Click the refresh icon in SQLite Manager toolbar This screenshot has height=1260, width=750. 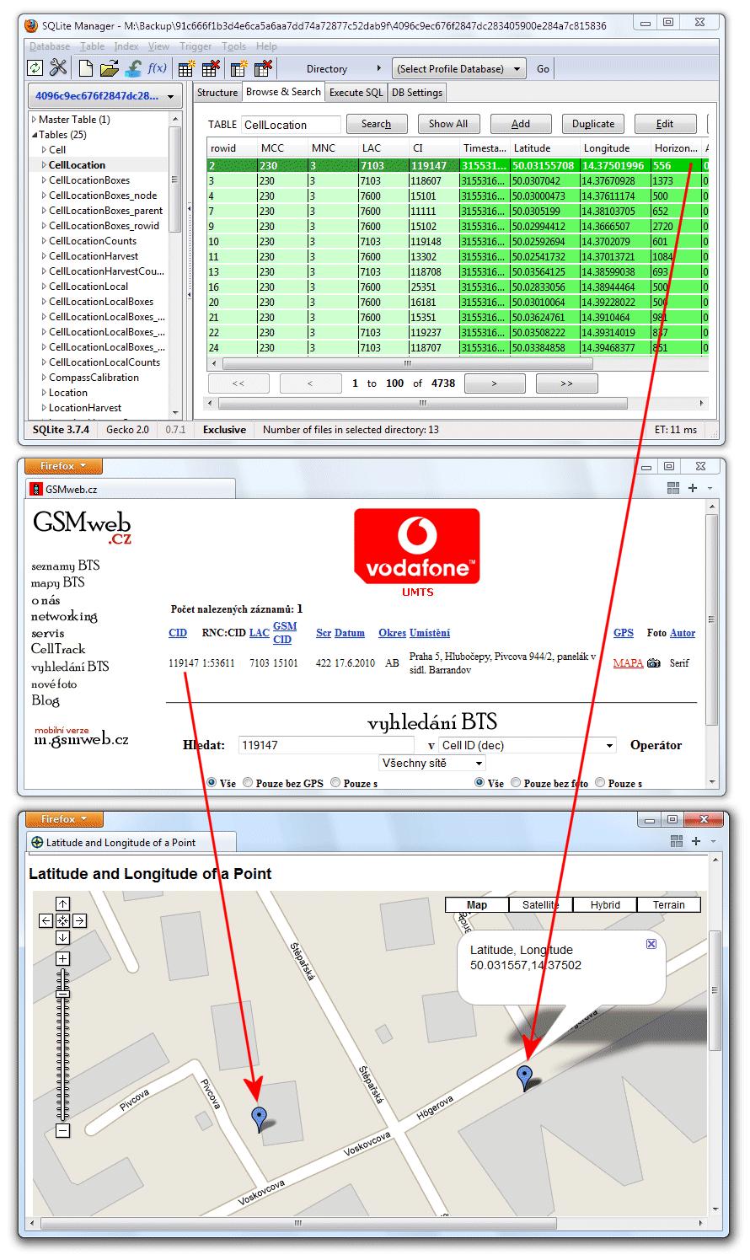click(35, 68)
